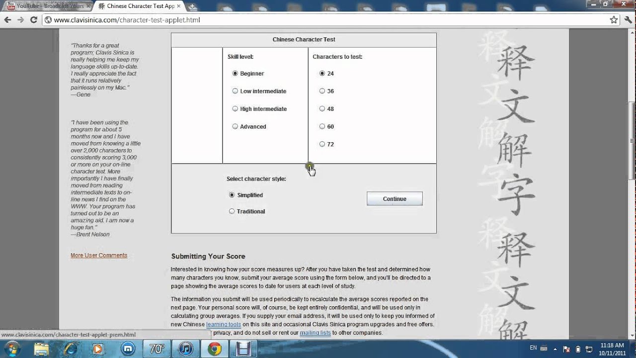Screen dimensions: 636x358
Task: Go forward in Chrome
Action: pyautogui.click(x=20, y=20)
